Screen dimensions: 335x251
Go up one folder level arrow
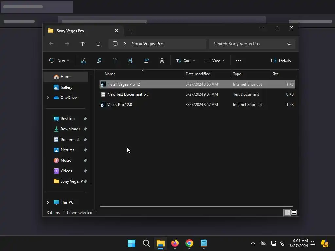pyautogui.click(x=83, y=44)
